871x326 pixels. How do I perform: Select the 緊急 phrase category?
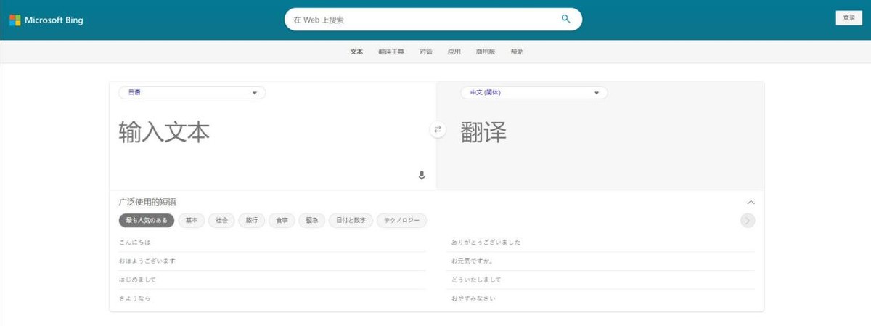(x=311, y=221)
